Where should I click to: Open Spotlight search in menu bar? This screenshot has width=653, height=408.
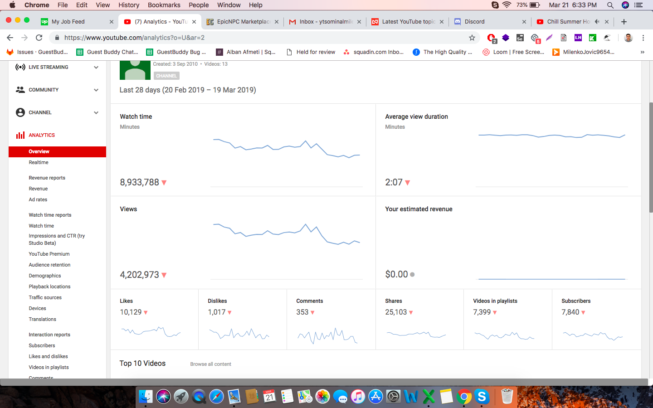(610, 5)
